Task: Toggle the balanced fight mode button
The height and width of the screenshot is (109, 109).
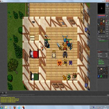Action: click(106, 23)
